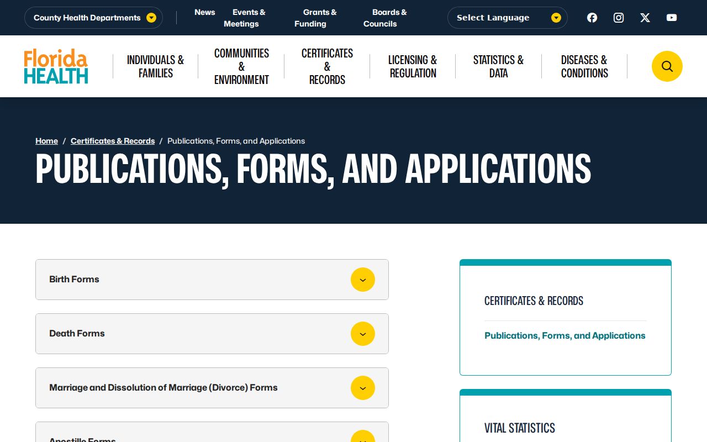Open the Boards & Councils link

tap(385, 18)
